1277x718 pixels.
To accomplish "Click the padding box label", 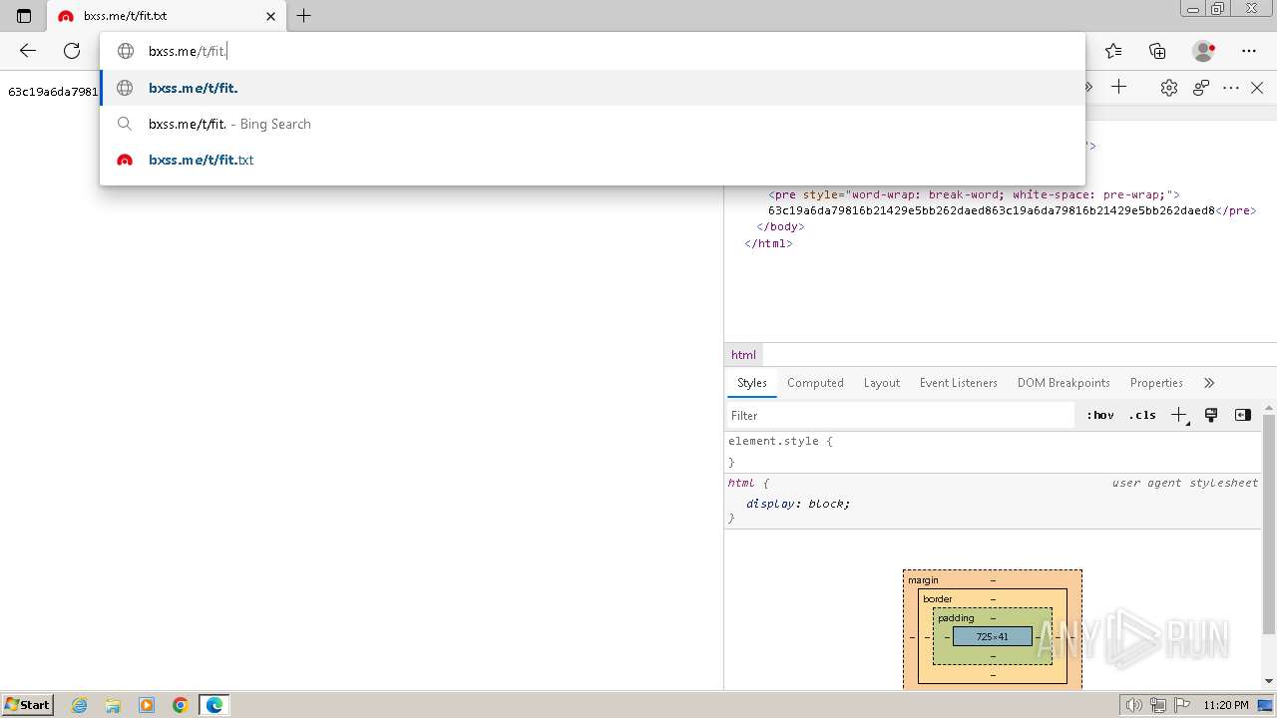I will coord(956,618).
